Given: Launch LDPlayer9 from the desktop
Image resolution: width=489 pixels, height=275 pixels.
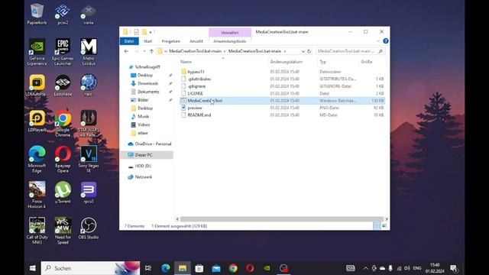Looking at the screenshot, I should pos(37,121).
